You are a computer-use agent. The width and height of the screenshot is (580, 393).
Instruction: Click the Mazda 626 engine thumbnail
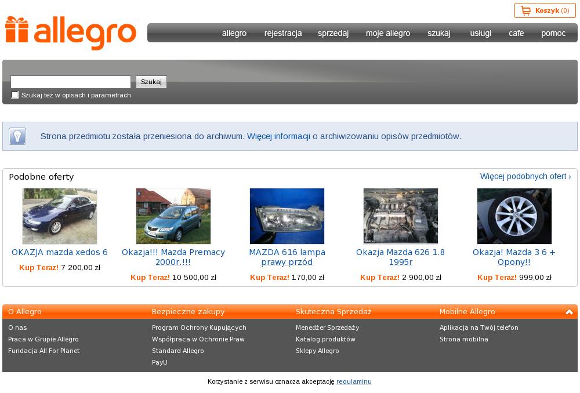point(401,216)
